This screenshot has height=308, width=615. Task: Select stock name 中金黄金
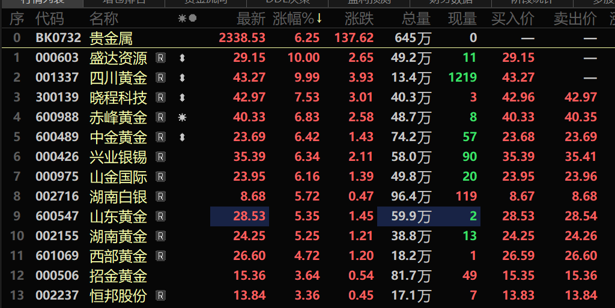click(118, 137)
